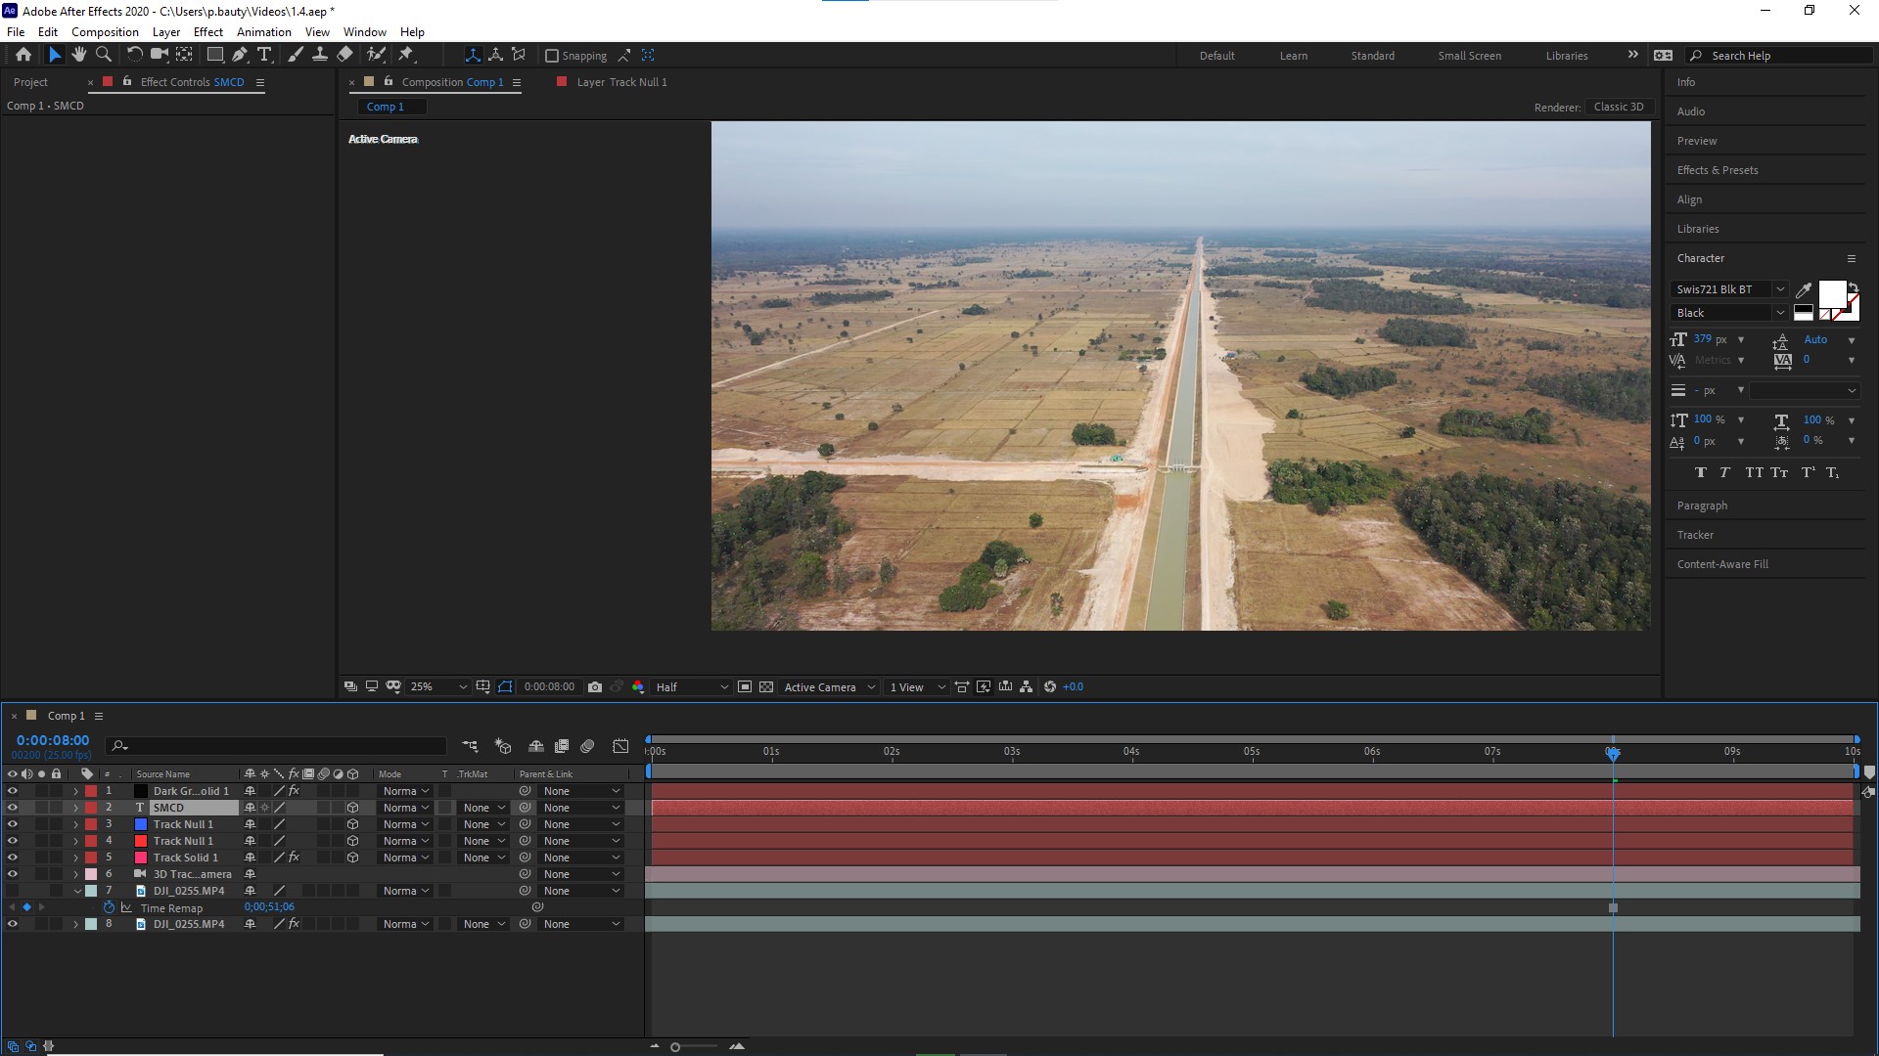This screenshot has width=1879, height=1056.
Task: Activate the Horizontal Type tool
Action: click(x=264, y=55)
